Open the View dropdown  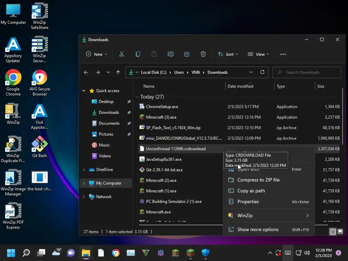click(x=258, y=54)
